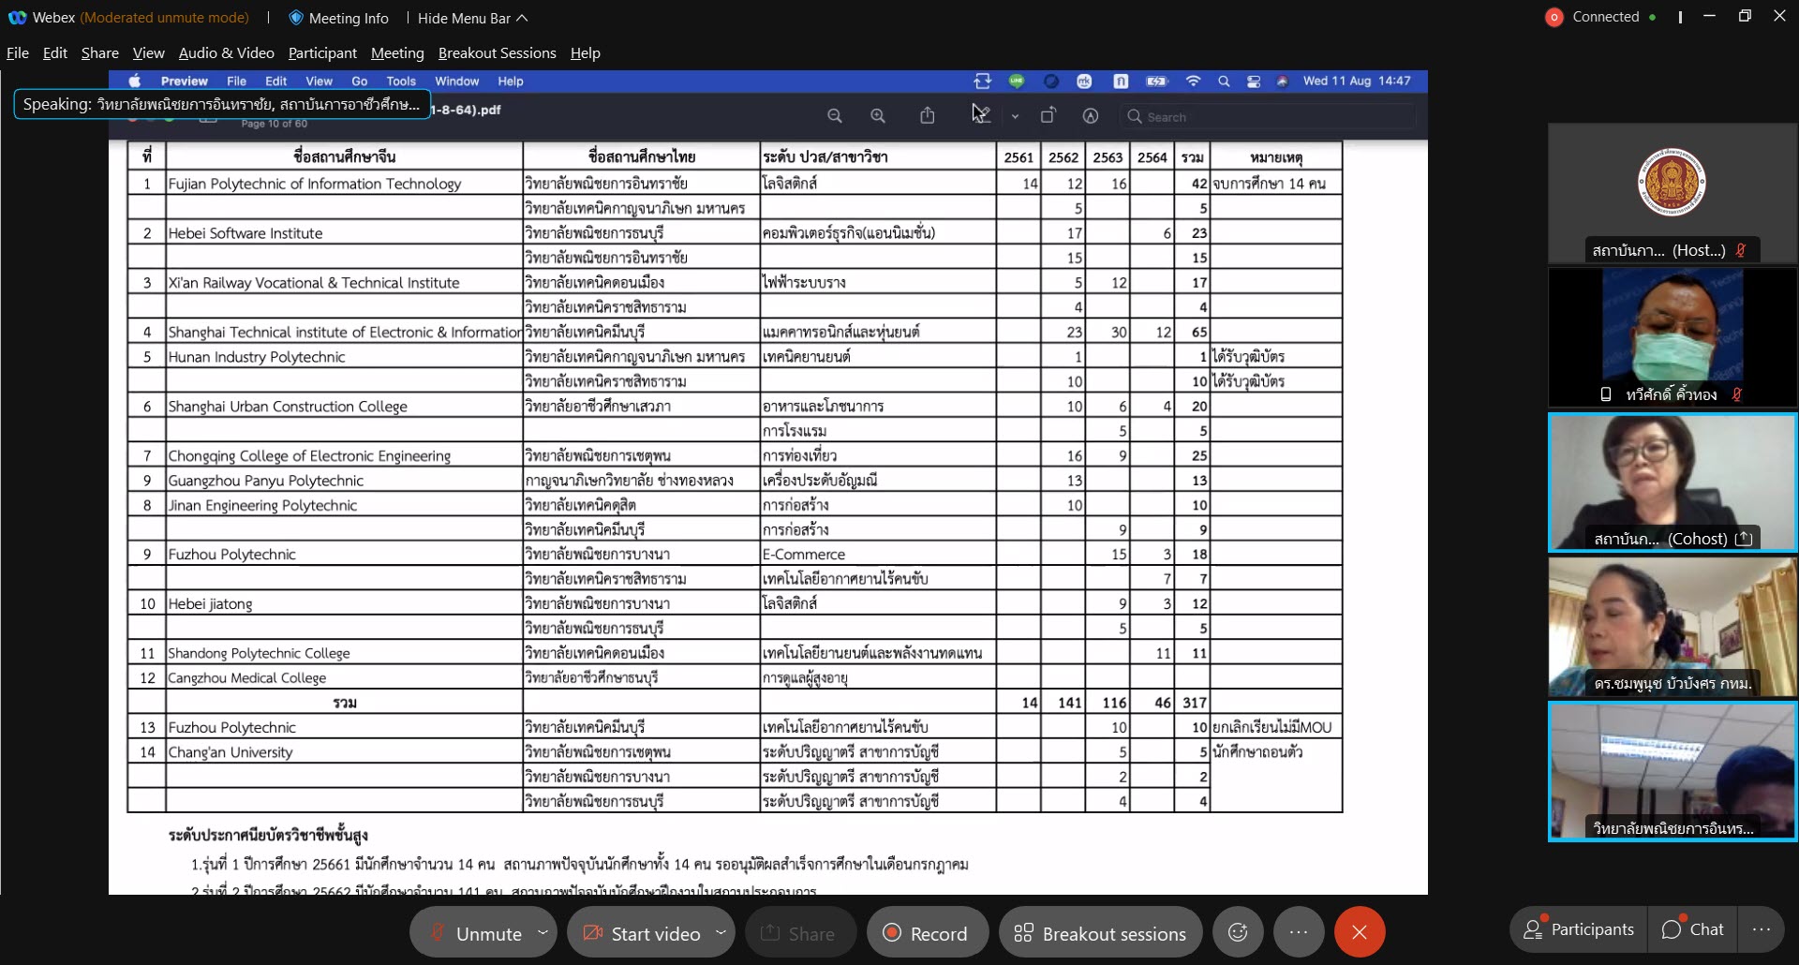This screenshot has height=965, width=1799.
Task: Click the cell Guangzhou Panyu Polytechnic
Action: pyautogui.click(x=344, y=481)
